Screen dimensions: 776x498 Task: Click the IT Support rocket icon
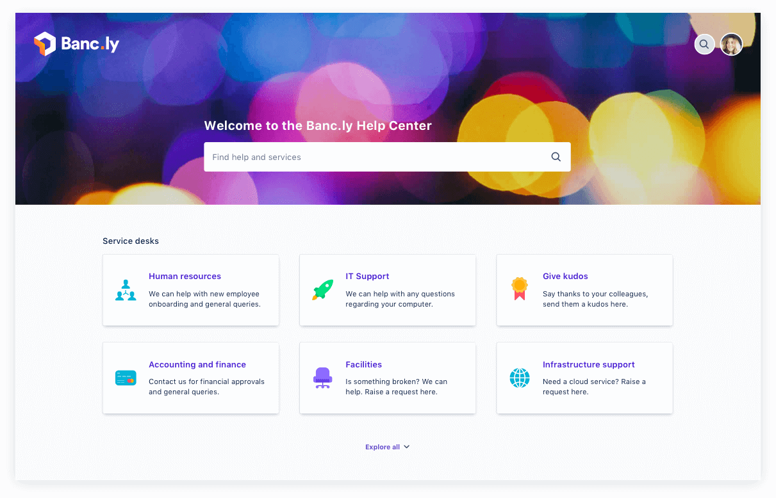[x=322, y=290]
